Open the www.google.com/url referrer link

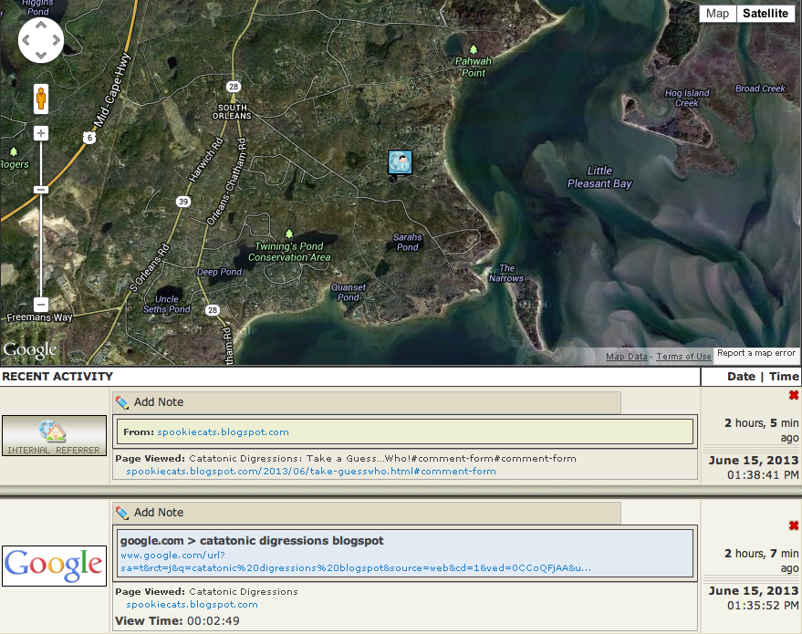pos(356,561)
